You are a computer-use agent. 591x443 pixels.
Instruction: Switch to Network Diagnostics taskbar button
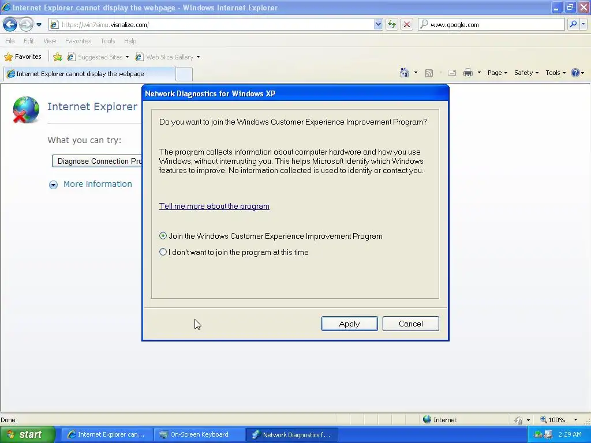291,434
